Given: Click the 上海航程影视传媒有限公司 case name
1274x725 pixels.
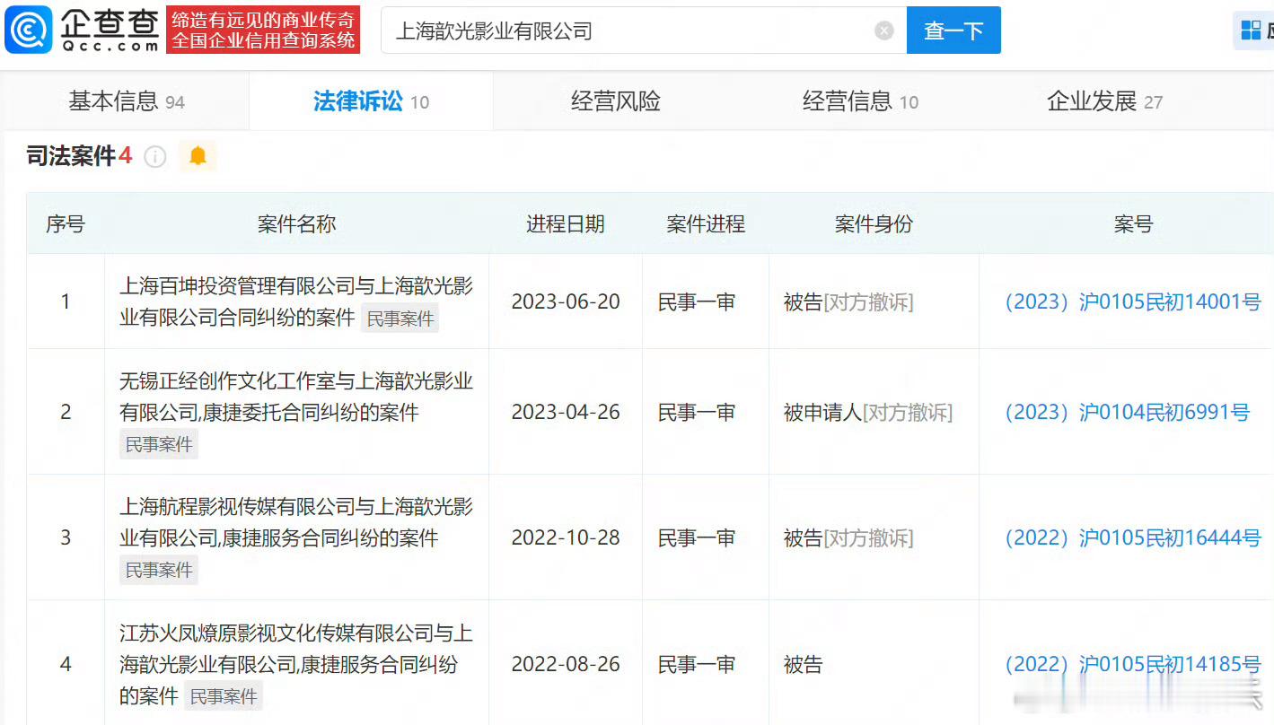Looking at the screenshot, I should click(296, 522).
